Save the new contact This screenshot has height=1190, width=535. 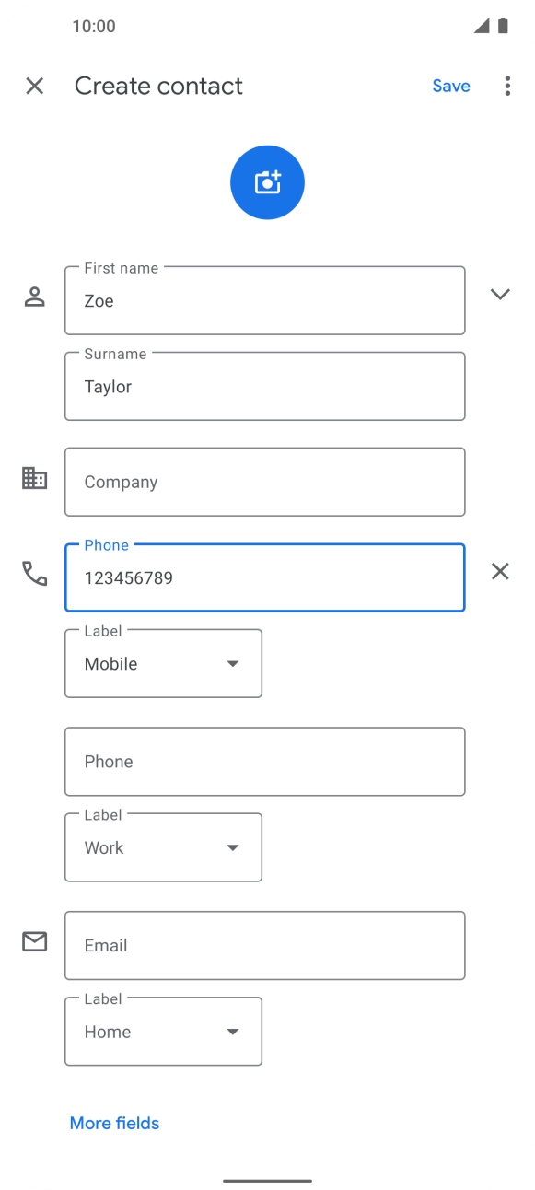[451, 86]
